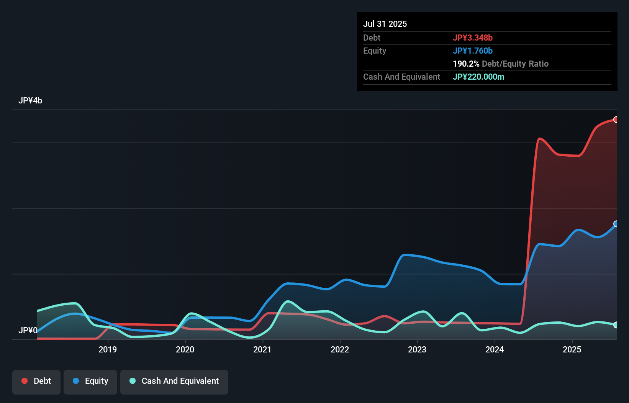Select the 2021 axis label
629x403 pixels.
pos(262,349)
